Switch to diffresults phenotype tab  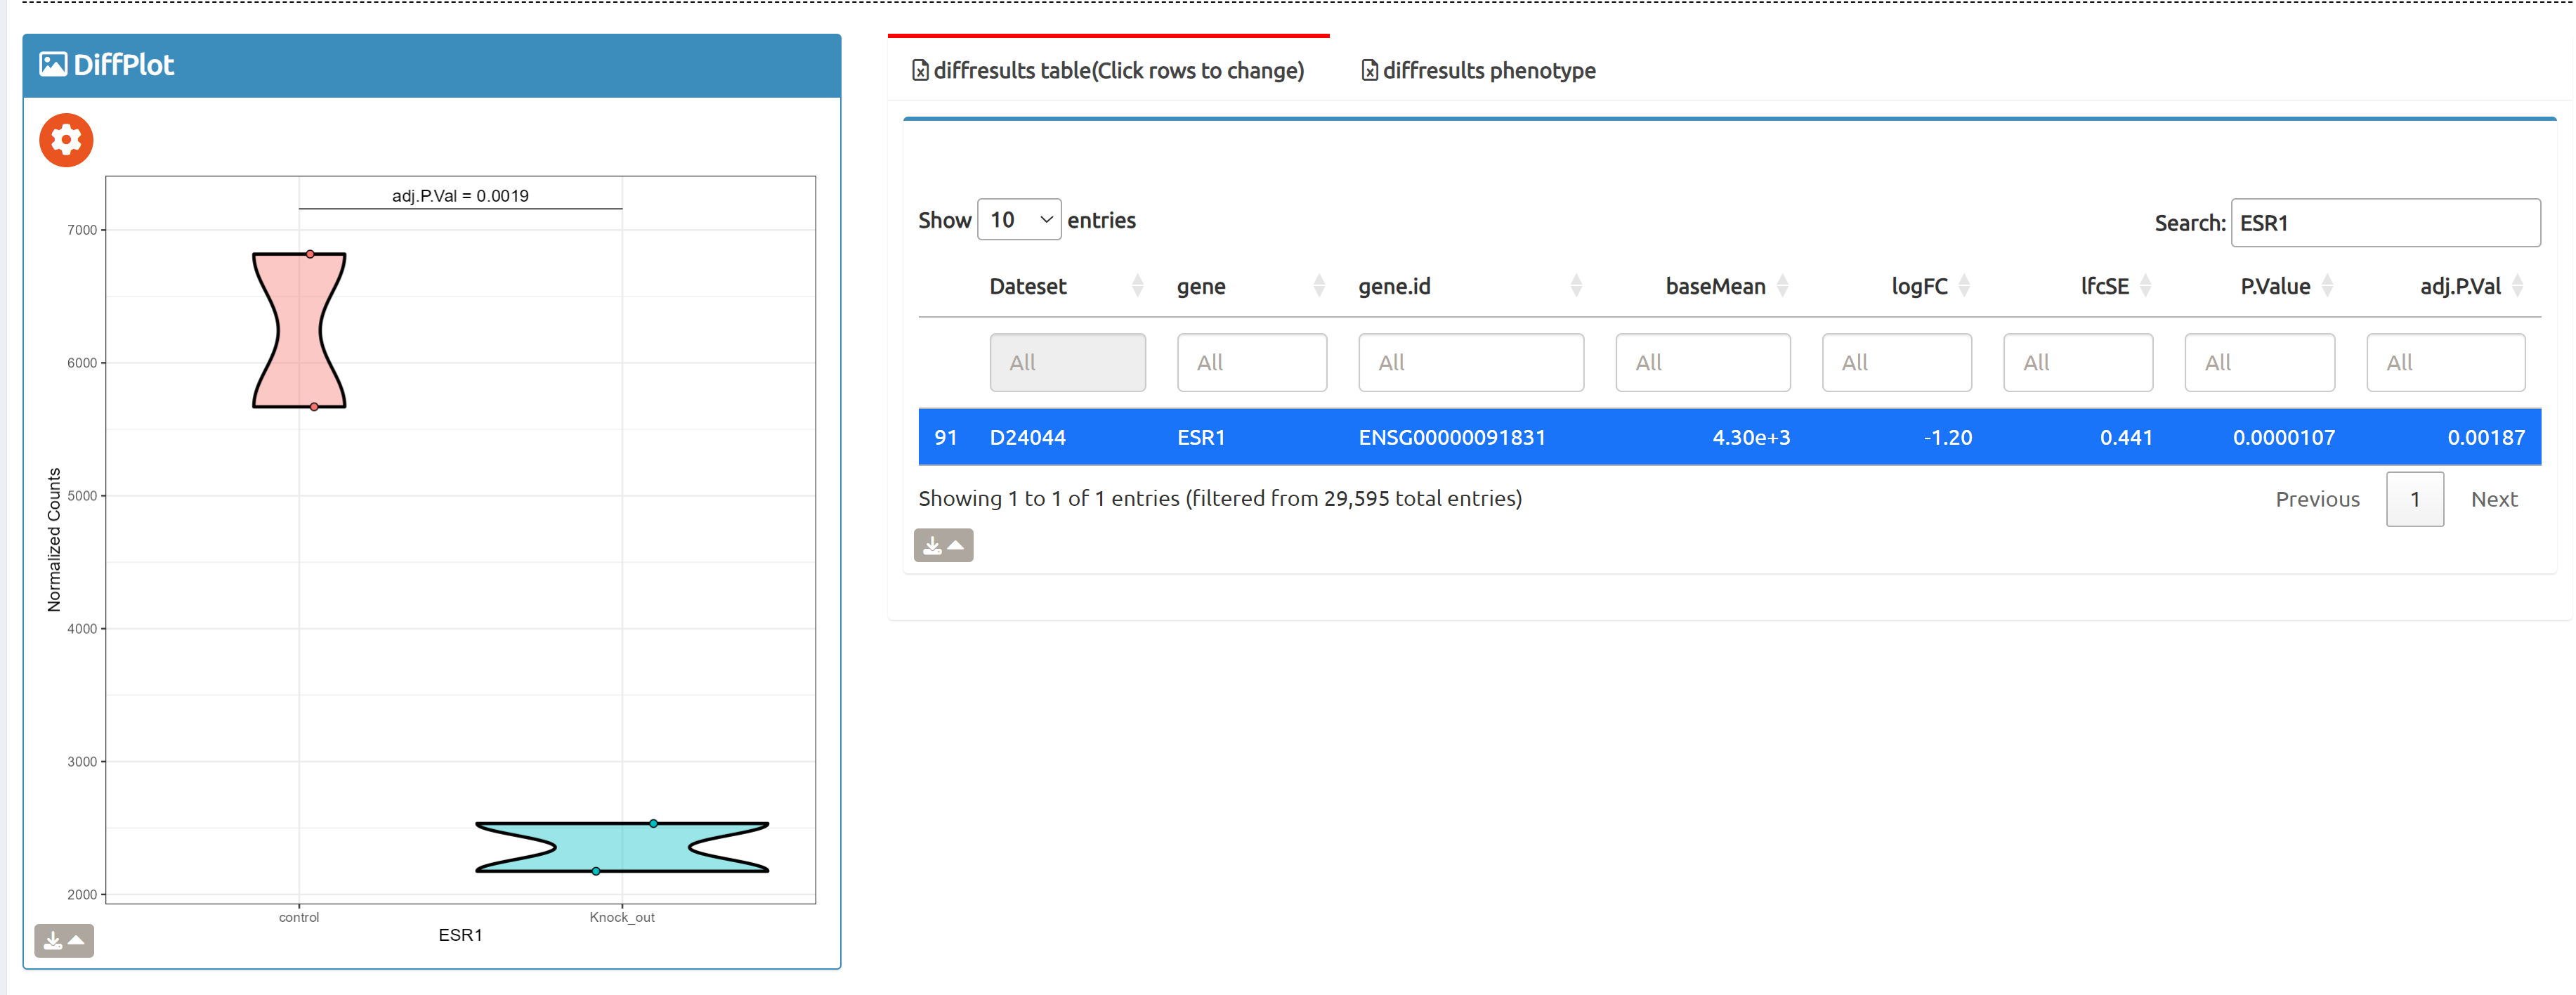[x=1478, y=71]
